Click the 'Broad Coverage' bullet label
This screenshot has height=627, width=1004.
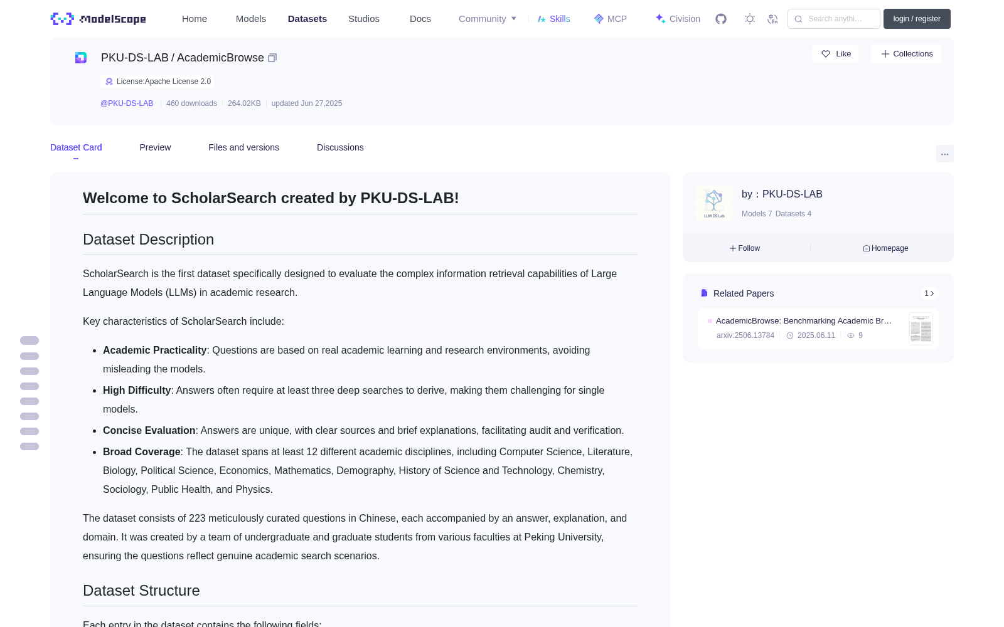tap(142, 452)
